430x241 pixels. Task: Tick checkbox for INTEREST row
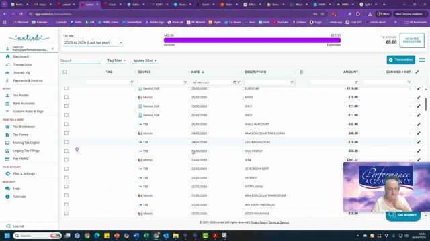pos(67,177)
